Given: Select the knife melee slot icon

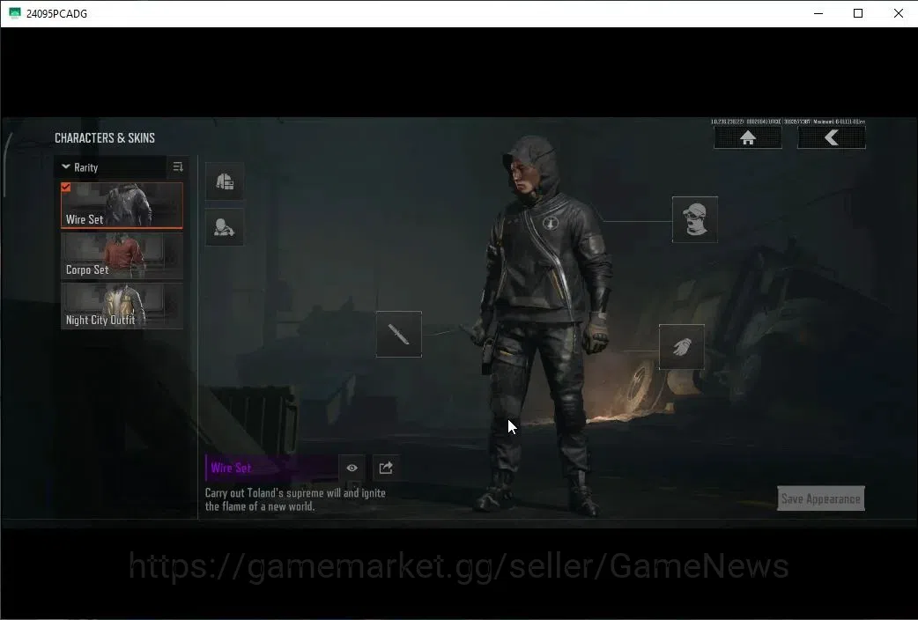Looking at the screenshot, I should pyautogui.click(x=399, y=335).
